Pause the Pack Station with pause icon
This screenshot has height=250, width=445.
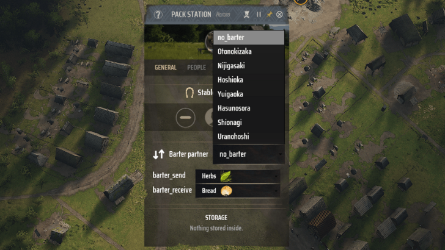[x=259, y=15]
